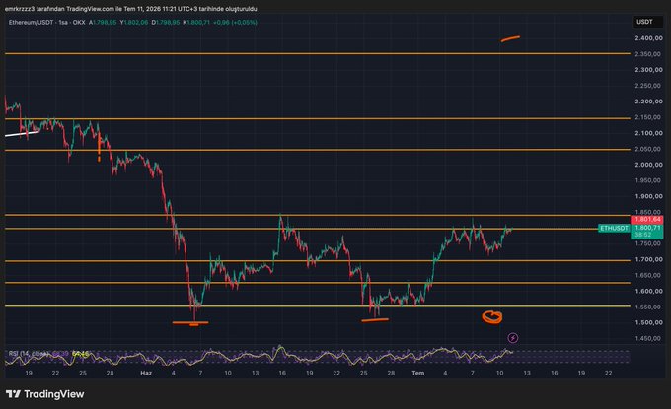The image size is (671, 409).
Task: Click the 1.750,00 price axis label
Action: (648, 243)
